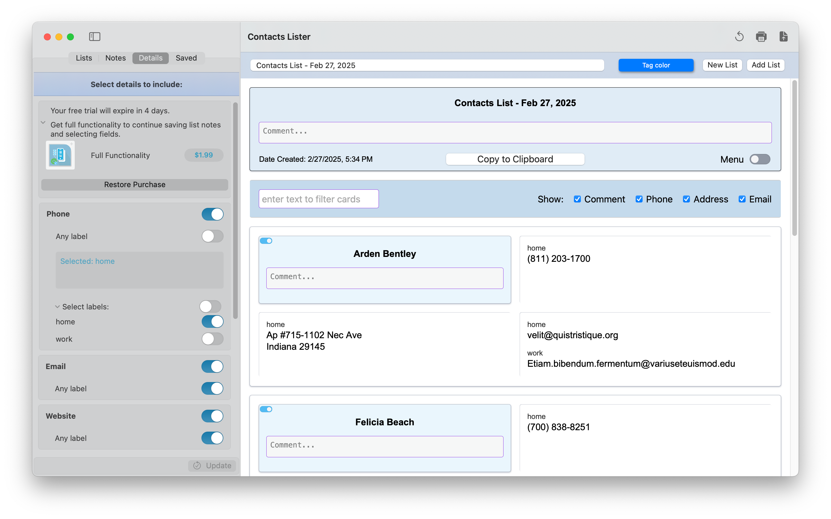Buy Full Functionality for $1.99
831x519 pixels.
click(204, 155)
